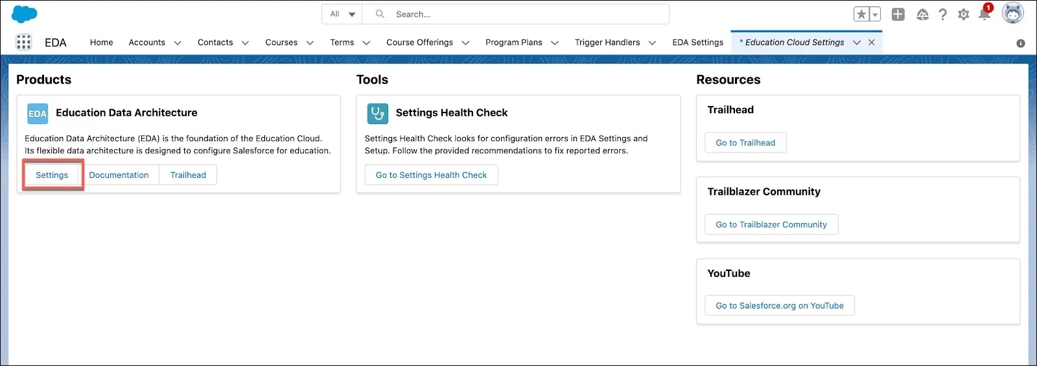
Task: Click the EDA product icon
Action: (38, 114)
